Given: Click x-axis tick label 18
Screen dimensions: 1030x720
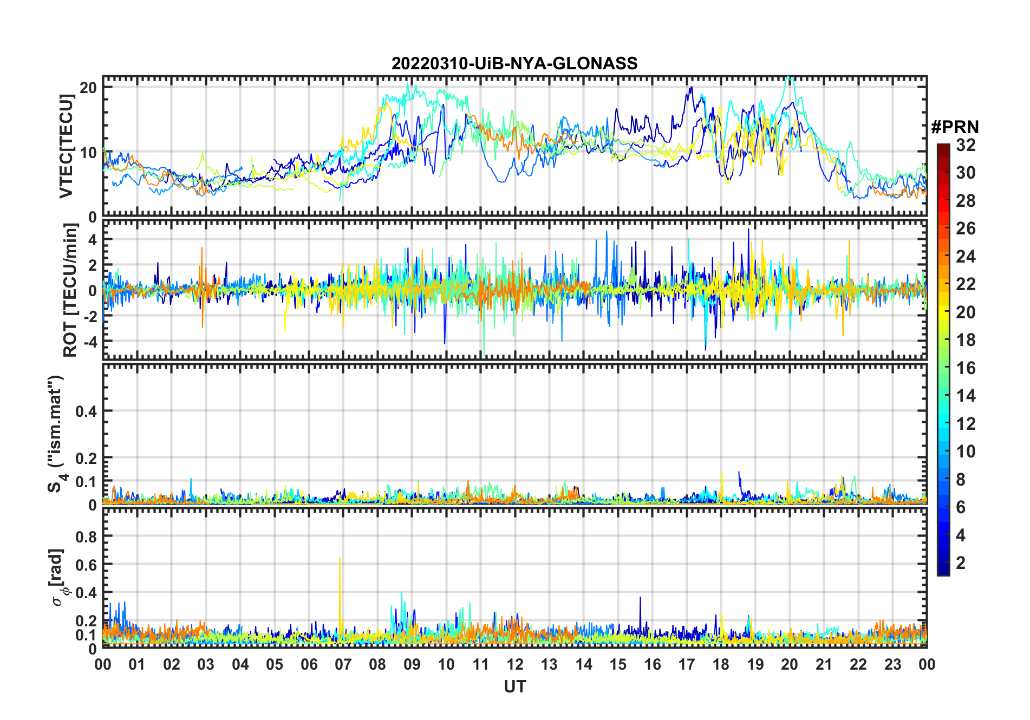Looking at the screenshot, I should coord(721,665).
